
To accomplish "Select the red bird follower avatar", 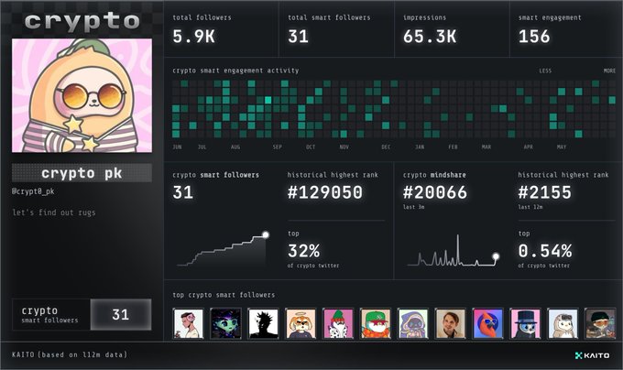I will 488,323.
